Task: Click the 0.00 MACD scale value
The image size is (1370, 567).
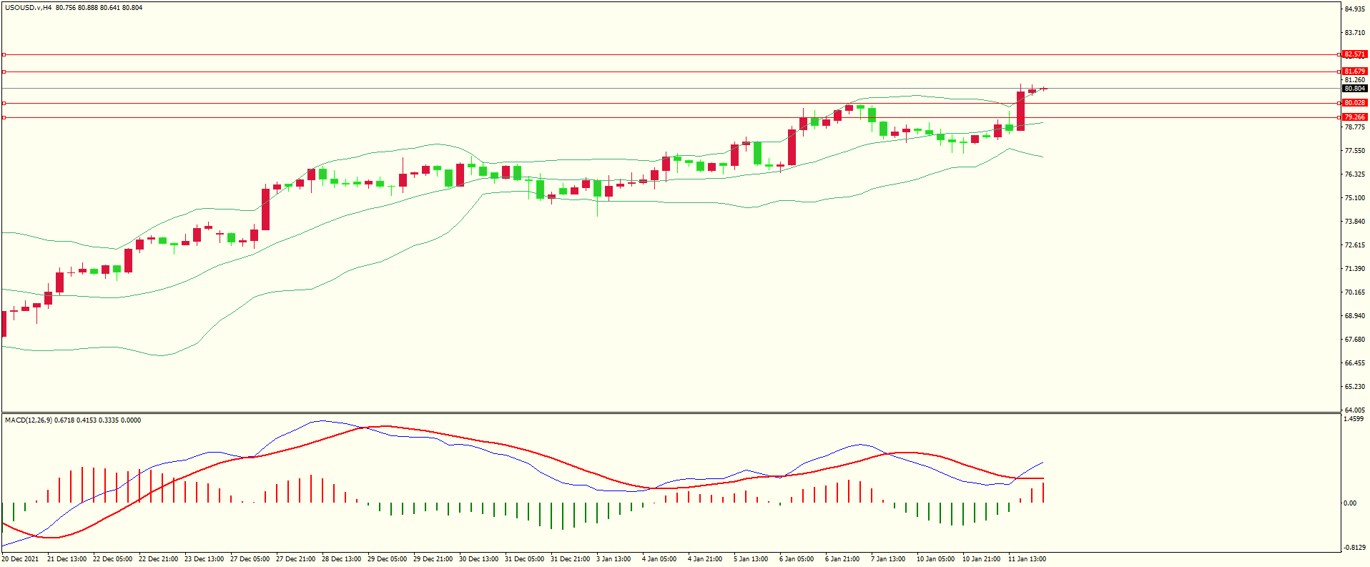Action: pyautogui.click(x=1350, y=503)
